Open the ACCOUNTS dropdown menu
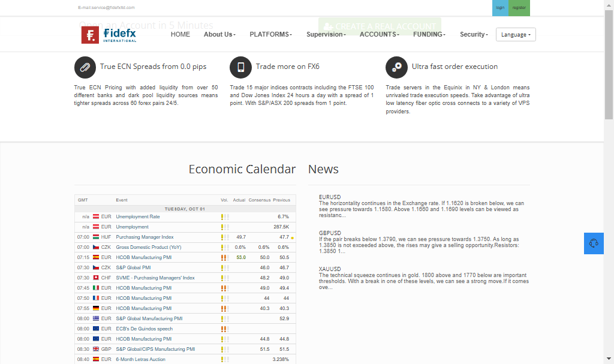The width and height of the screenshot is (614, 364). point(380,35)
